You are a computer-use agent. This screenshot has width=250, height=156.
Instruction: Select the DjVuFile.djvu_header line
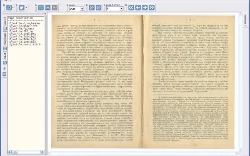click(25, 23)
